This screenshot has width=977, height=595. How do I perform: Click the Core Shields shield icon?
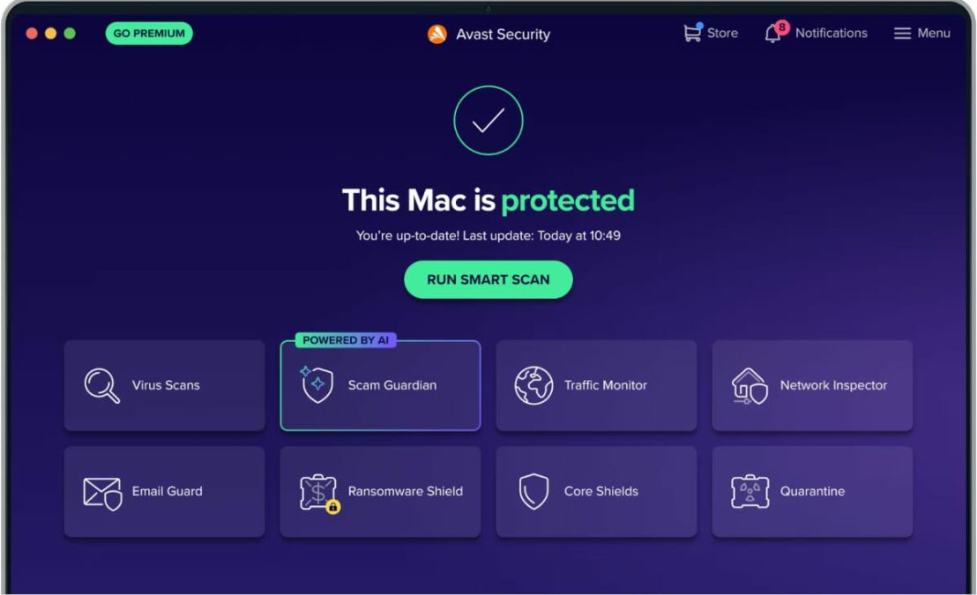tap(533, 492)
